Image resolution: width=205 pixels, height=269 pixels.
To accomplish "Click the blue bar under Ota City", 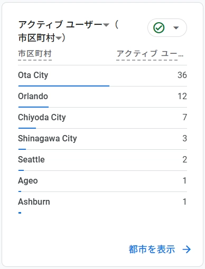I will (64, 86).
